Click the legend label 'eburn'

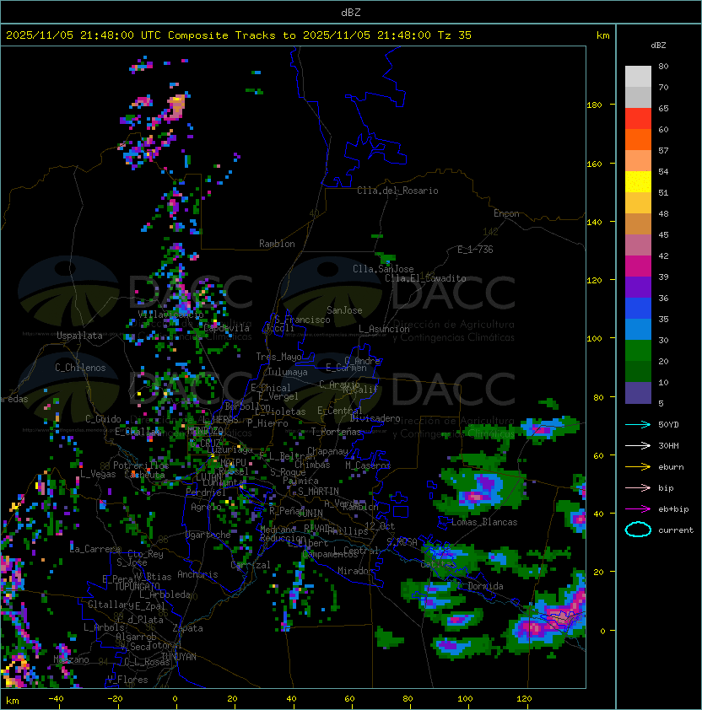[671, 467]
